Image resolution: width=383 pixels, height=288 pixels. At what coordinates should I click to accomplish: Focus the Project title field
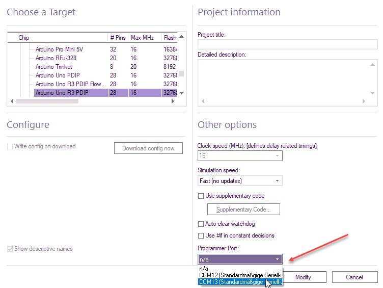click(287, 44)
